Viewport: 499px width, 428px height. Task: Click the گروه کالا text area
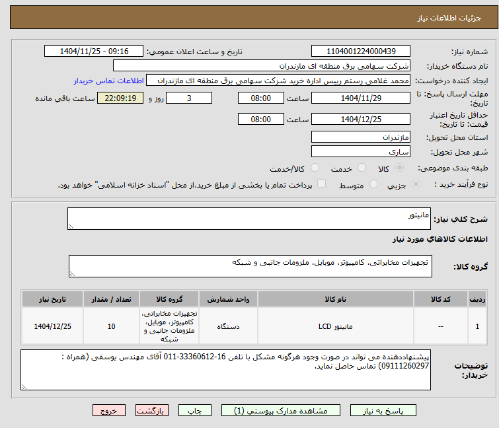point(250,266)
